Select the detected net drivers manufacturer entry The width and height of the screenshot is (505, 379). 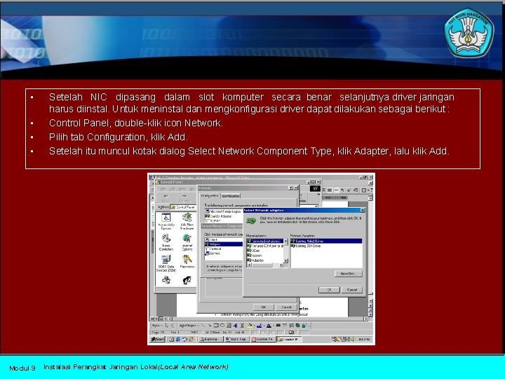point(265,241)
